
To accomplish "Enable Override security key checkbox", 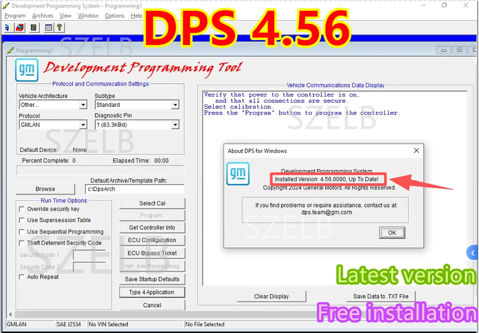I will click(22, 209).
